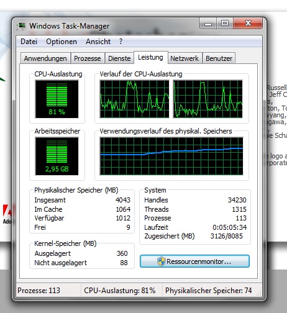Click the Kernel-Speicher (MB) group heading
This screenshot has height=313, width=287.
pyautogui.click(x=65, y=243)
